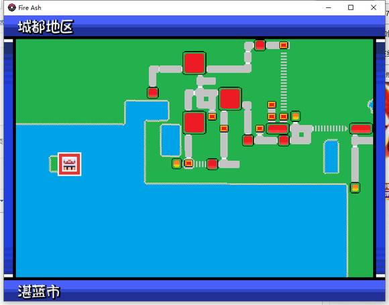The width and height of the screenshot is (389, 305).
Task: Choose wide red city left of dashed arrow route
Action: click(x=278, y=129)
